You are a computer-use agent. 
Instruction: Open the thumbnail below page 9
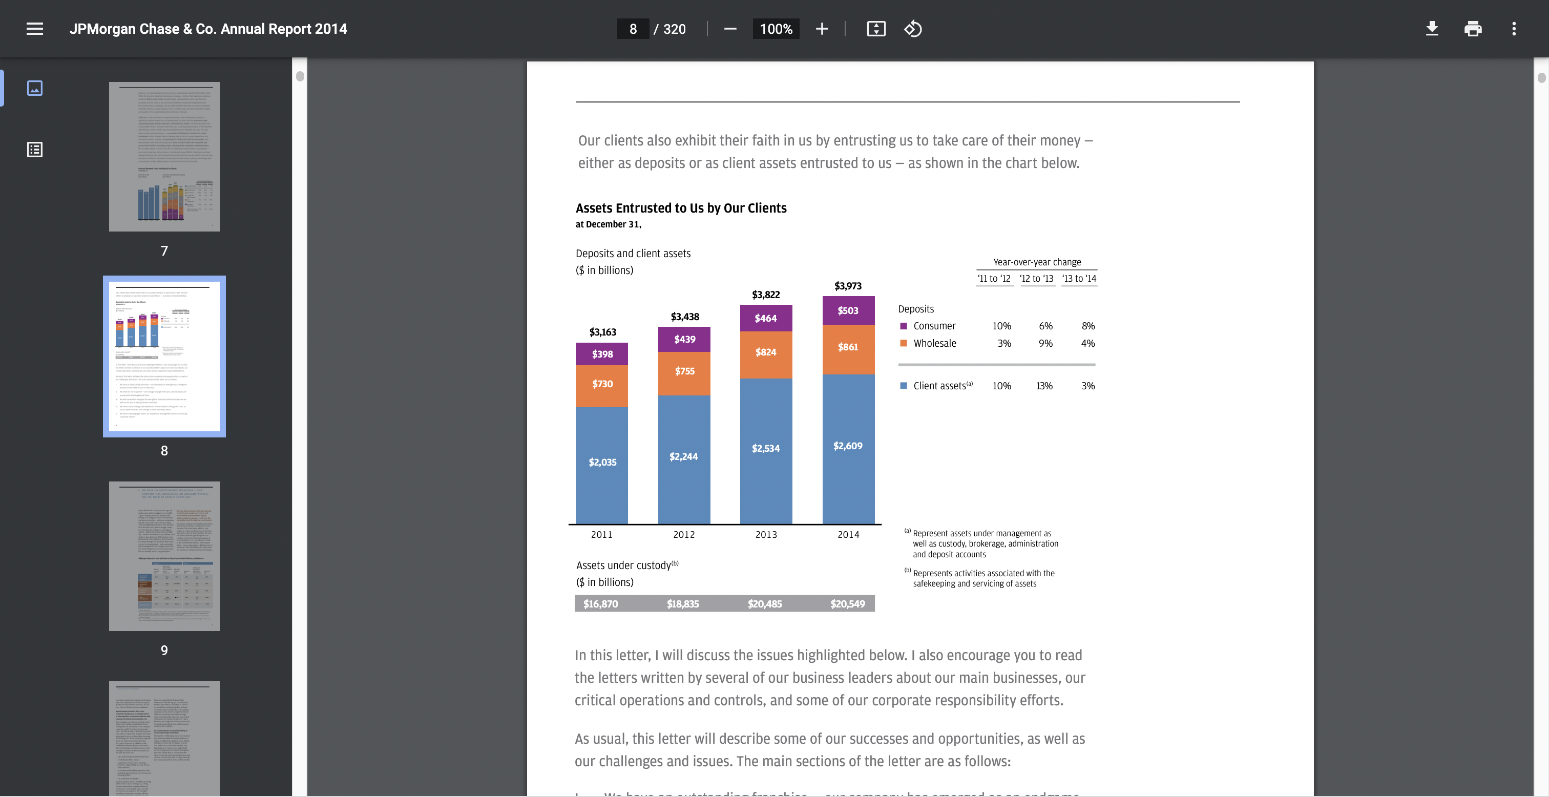click(x=164, y=739)
